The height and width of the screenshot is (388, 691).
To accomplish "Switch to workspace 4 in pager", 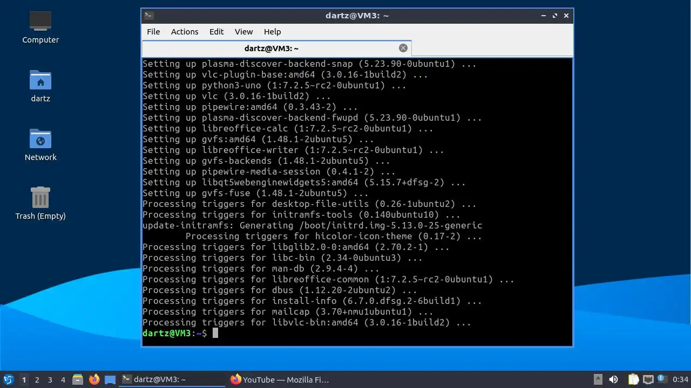I will pyautogui.click(x=63, y=380).
